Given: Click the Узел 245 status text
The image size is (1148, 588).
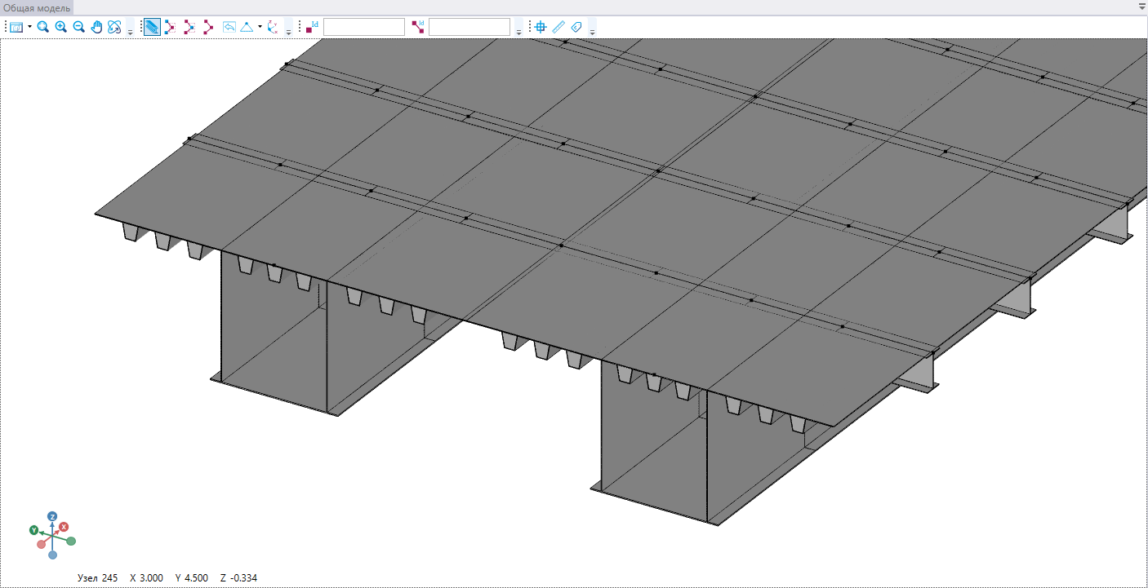Looking at the screenshot, I should (x=97, y=578).
